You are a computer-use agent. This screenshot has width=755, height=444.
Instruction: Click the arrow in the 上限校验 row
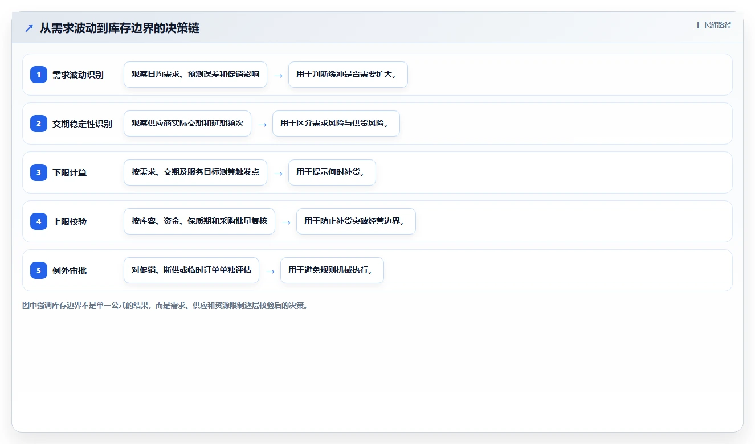click(x=286, y=222)
